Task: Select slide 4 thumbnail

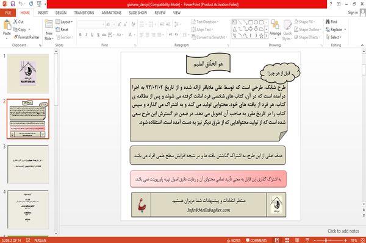Action: pos(28,210)
